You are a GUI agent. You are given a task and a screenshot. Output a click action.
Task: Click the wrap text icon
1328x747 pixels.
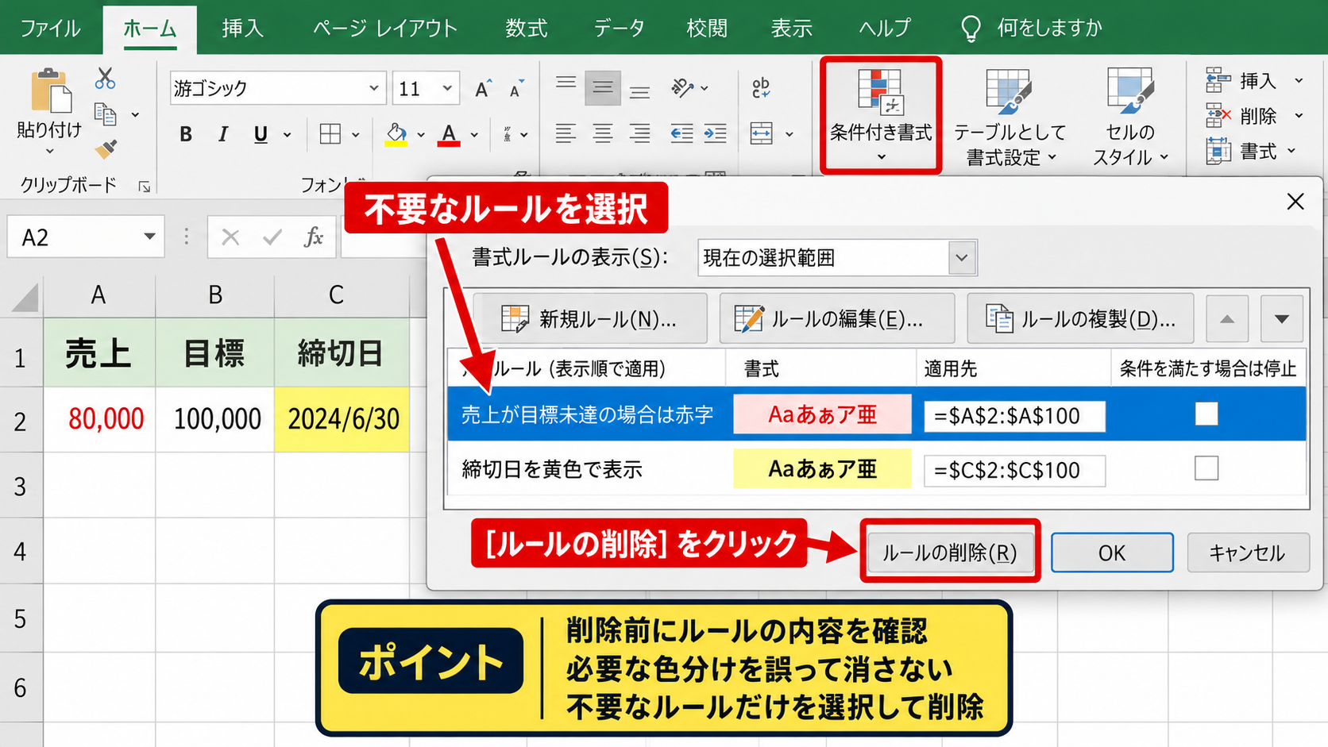[x=761, y=88]
